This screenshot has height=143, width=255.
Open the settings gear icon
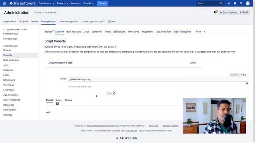(x=241, y=3)
